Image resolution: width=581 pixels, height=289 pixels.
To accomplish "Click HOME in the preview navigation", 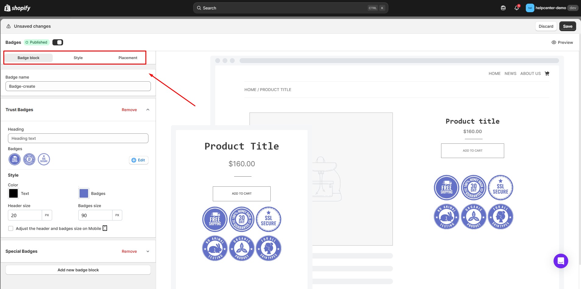I will [494, 73].
